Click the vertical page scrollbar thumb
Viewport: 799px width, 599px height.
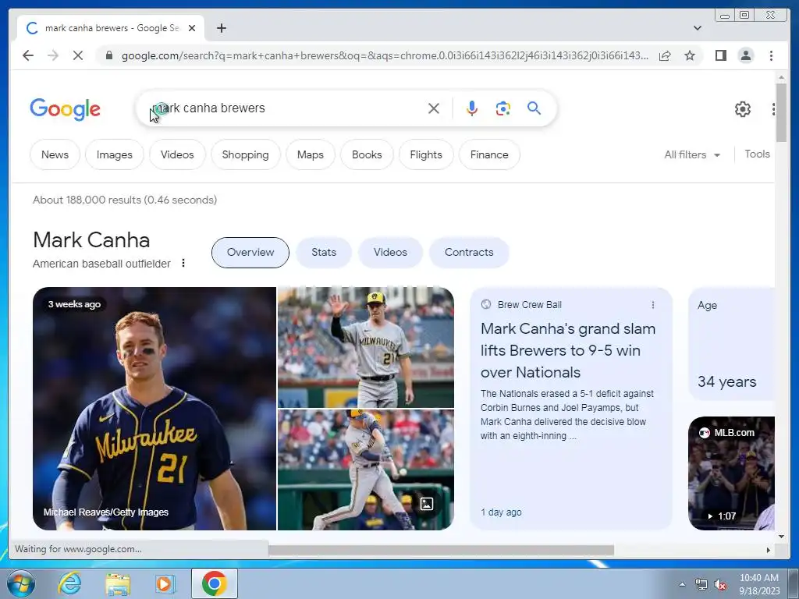(x=781, y=112)
